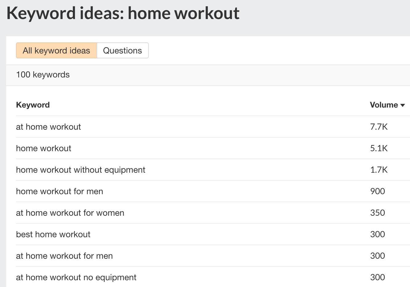Click 'home workout for men' row
The height and width of the screenshot is (287, 410).
(59, 191)
